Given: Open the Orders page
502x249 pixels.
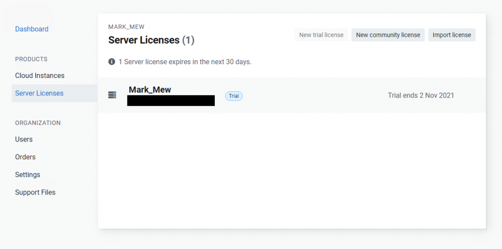Looking at the screenshot, I should (x=25, y=157).
